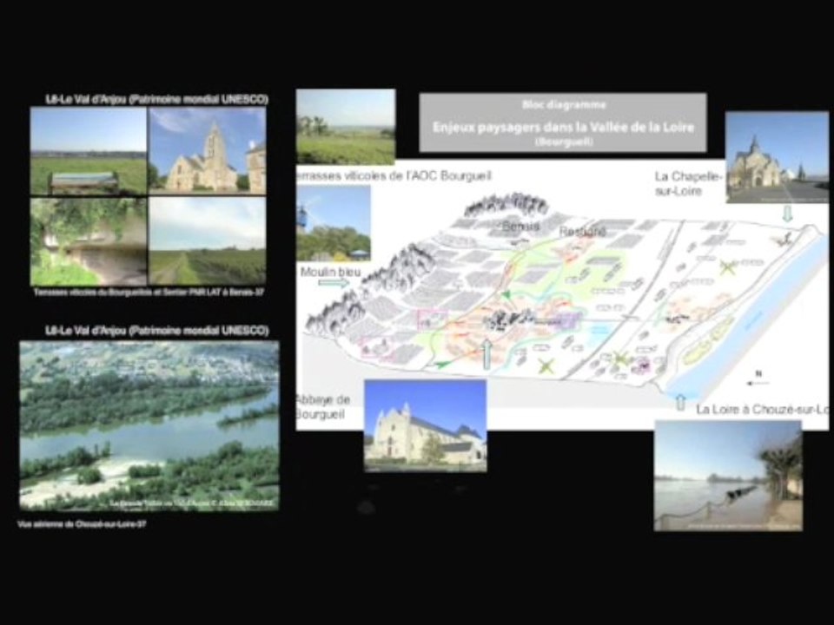Open the aerial view photo of the Loire
Viewport: 834px width, 625px height.
click(x=149, y=425)
